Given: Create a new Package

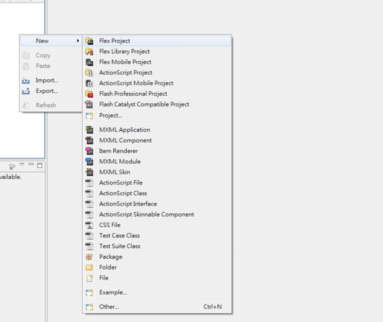Looking at the screenshot, I should point(157,257).
